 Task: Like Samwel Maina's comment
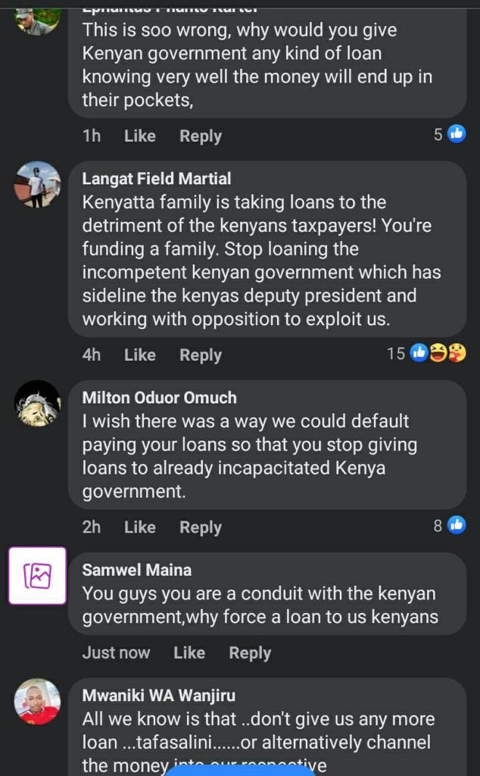[x=189, y=652]
